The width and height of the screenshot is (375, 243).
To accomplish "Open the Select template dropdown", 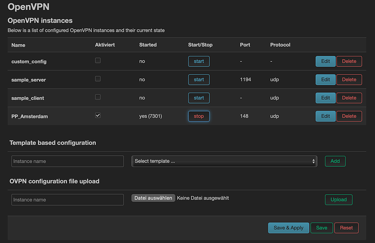I will point(224,161).
